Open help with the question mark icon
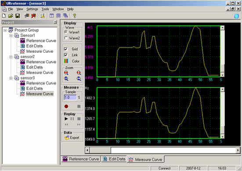242x171 pixels. [75, 15]
